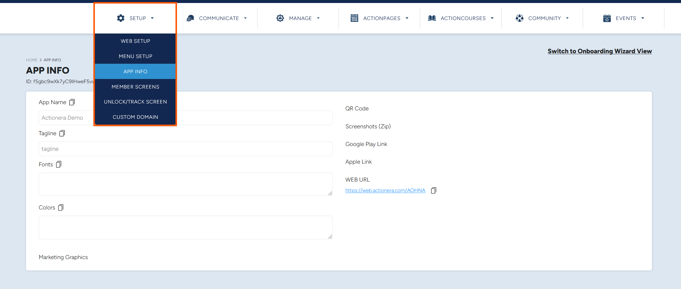Focus the Colors text area

pos(185,227)
